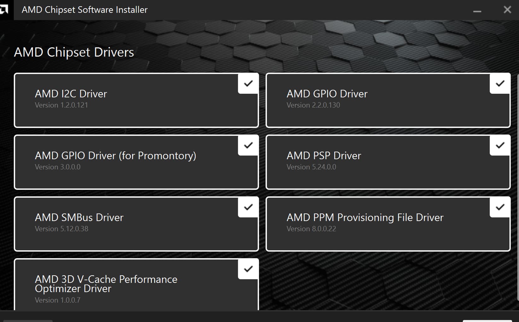Uncheck the AMD GPIO Driver version 2.2.0.130 checkbox
This screenshot has width=519, height=322.
500,84
